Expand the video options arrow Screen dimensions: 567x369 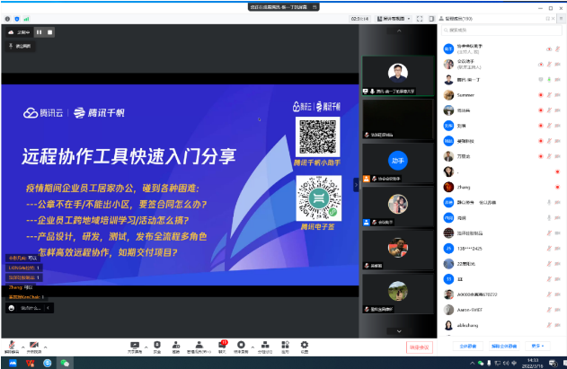click(45, 347)
